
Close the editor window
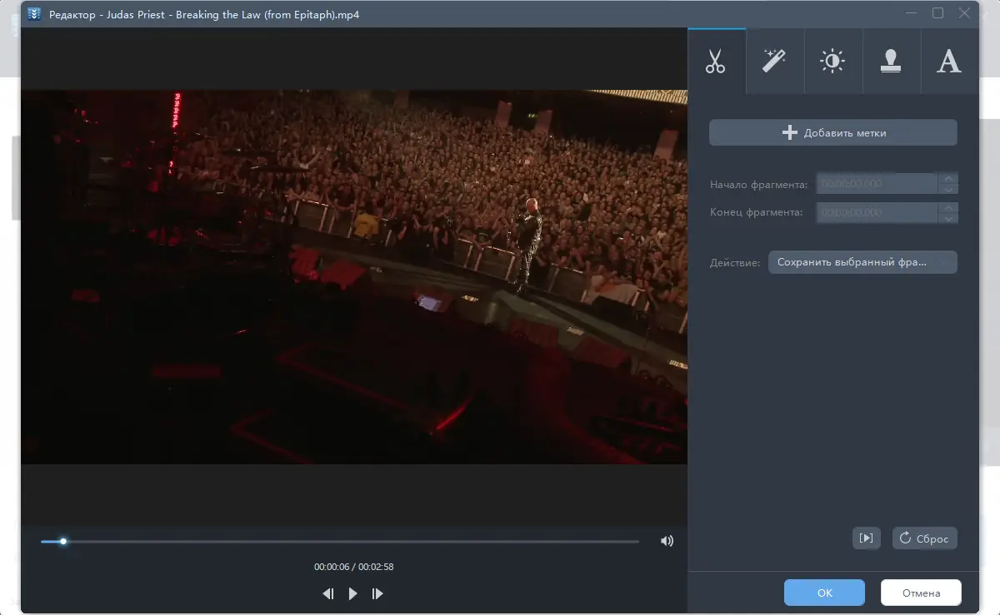(x=964, y=13)
